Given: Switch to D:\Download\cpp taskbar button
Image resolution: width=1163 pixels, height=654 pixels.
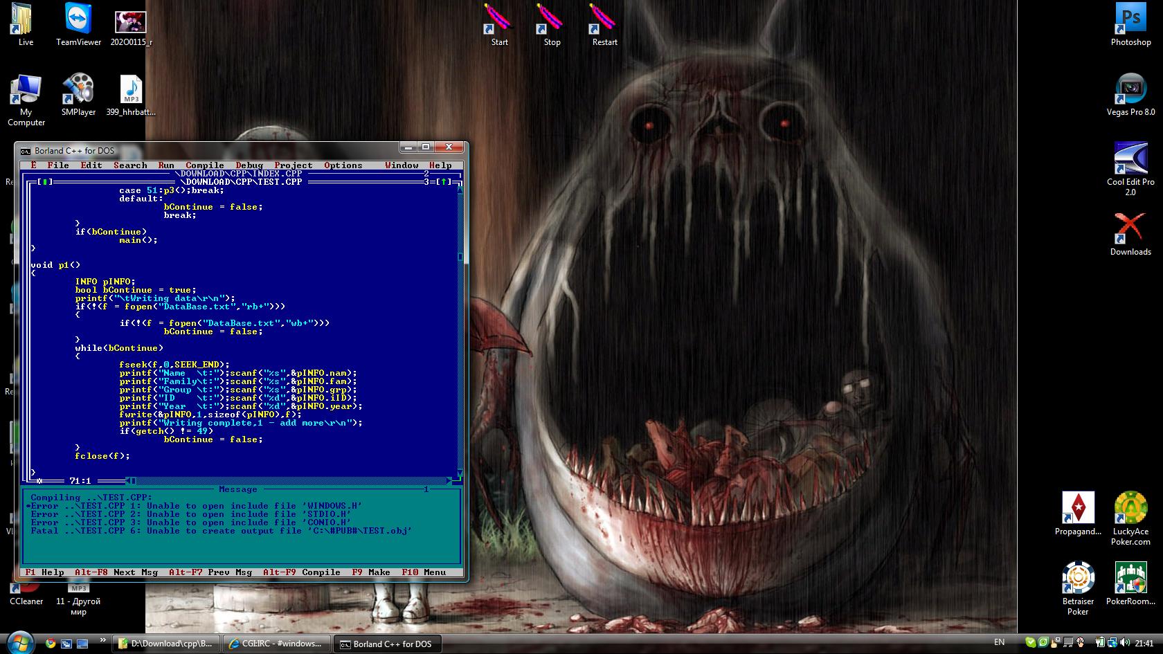Looking at the screenshot, I should (166, 644).
